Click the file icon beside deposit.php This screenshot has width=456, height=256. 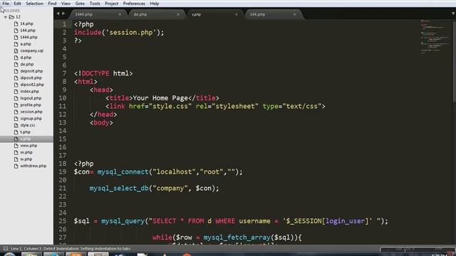click(16, 71)
